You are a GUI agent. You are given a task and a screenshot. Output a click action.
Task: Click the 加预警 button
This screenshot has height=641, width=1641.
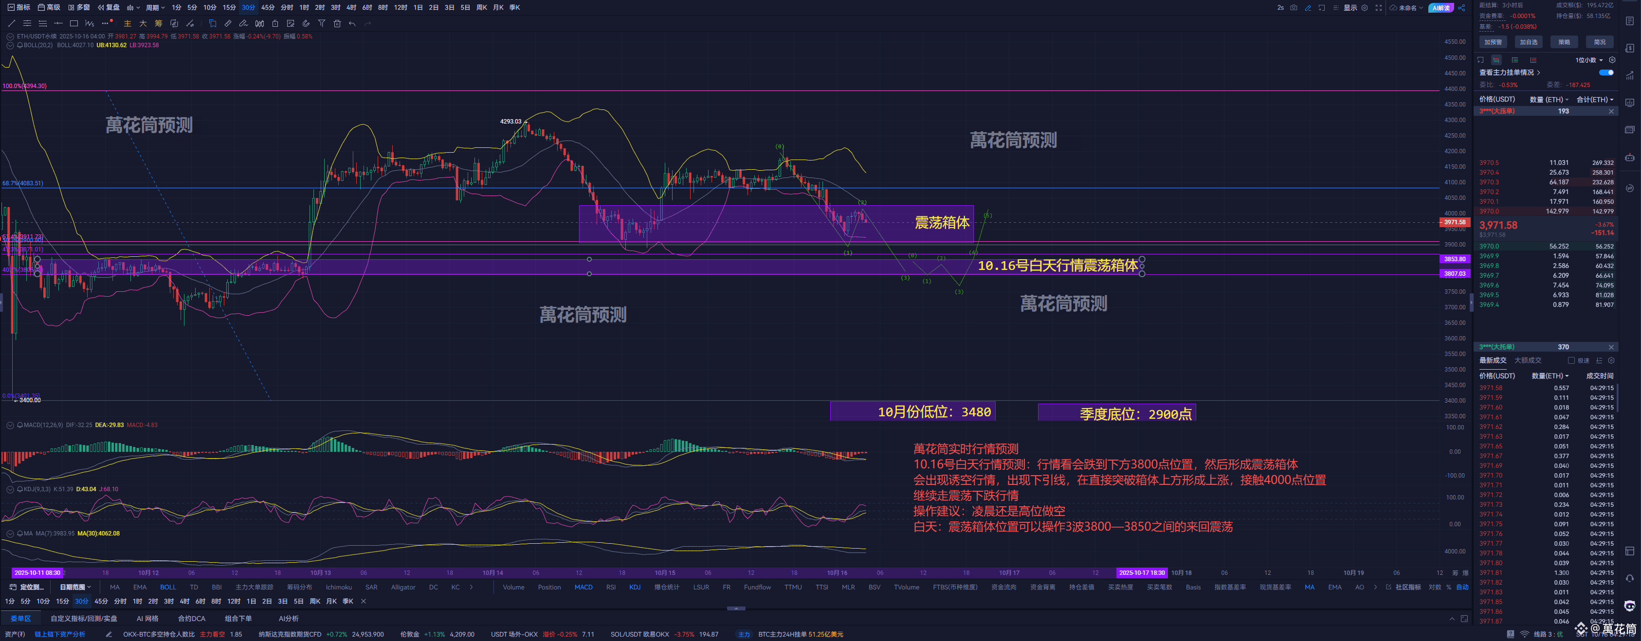click(1493, 42)
